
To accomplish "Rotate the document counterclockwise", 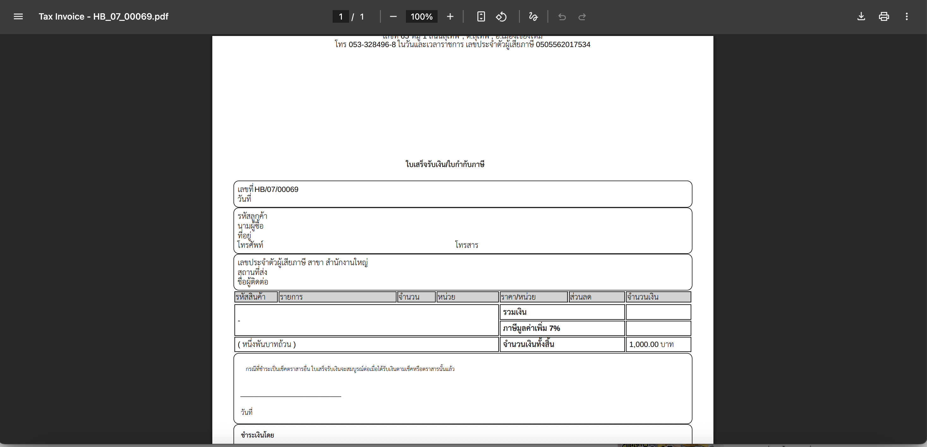I will click(501, 16).
